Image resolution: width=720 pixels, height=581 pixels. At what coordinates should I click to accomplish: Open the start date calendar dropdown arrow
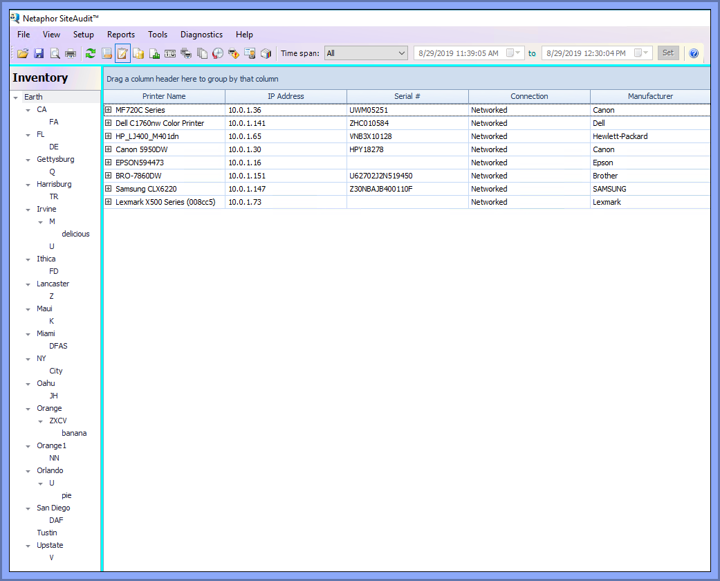click(518, 53)
